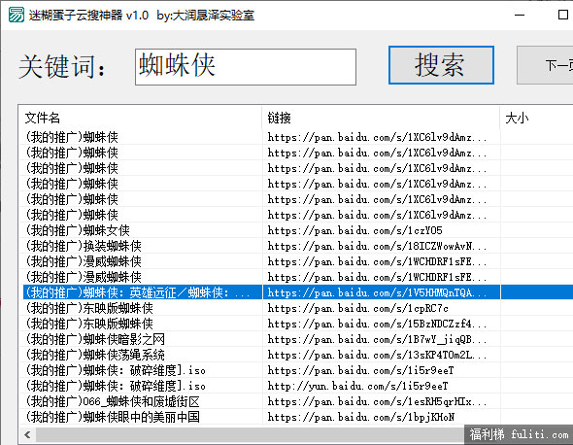
Task: Click link ending 1bpjKHoN
Action: click(x=360, y=417)
